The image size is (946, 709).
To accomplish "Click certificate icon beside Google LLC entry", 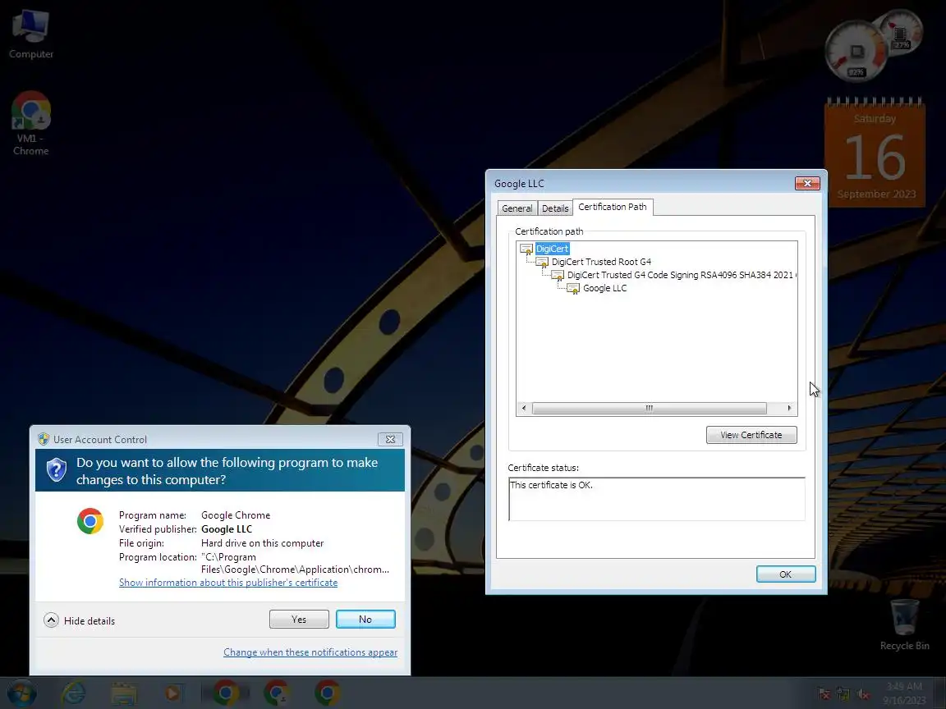I will click(x=574, y=288).
